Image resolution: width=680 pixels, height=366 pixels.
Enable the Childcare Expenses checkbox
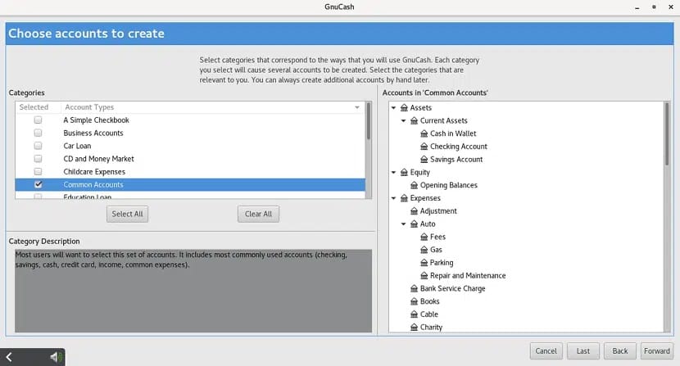[39, 172]
